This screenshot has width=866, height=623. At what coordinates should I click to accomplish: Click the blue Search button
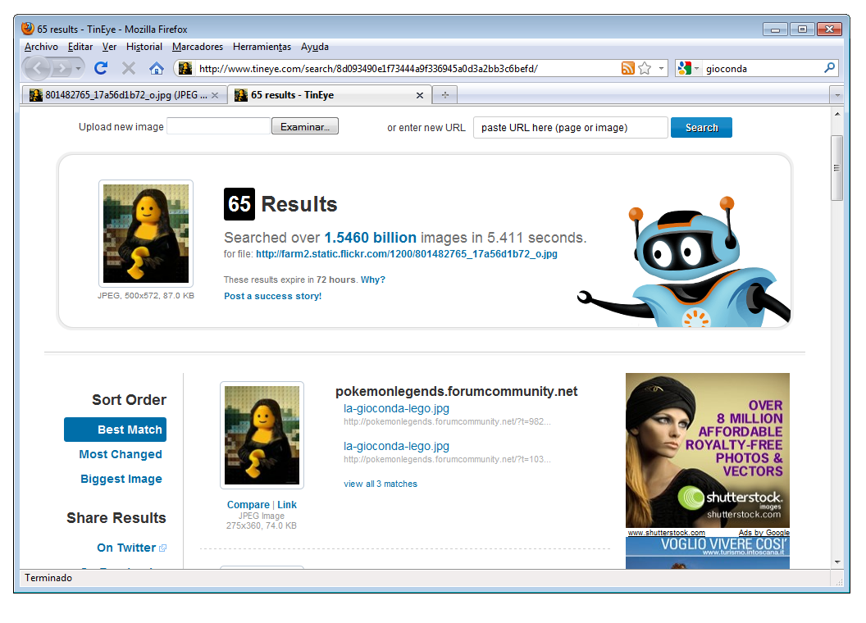701,128
